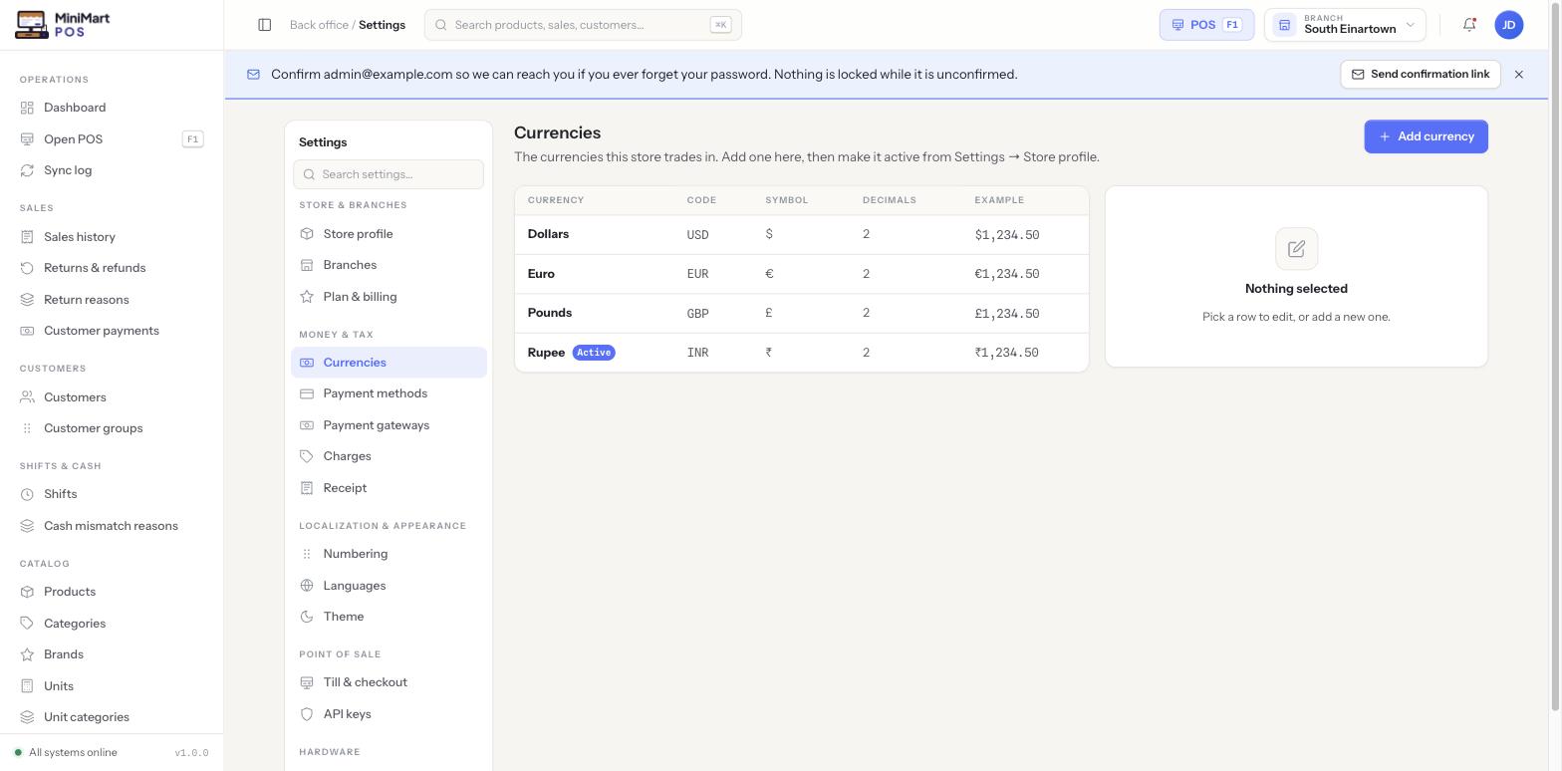Open the POS button in the header
Screen dimensions: 1562x771
pos(1206,25)
